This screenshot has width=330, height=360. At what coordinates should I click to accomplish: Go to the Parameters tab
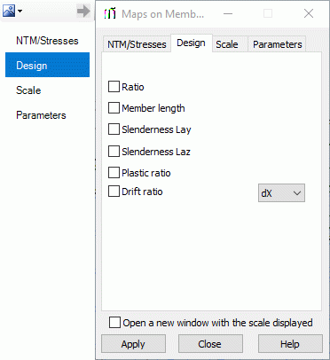(277, 44)
